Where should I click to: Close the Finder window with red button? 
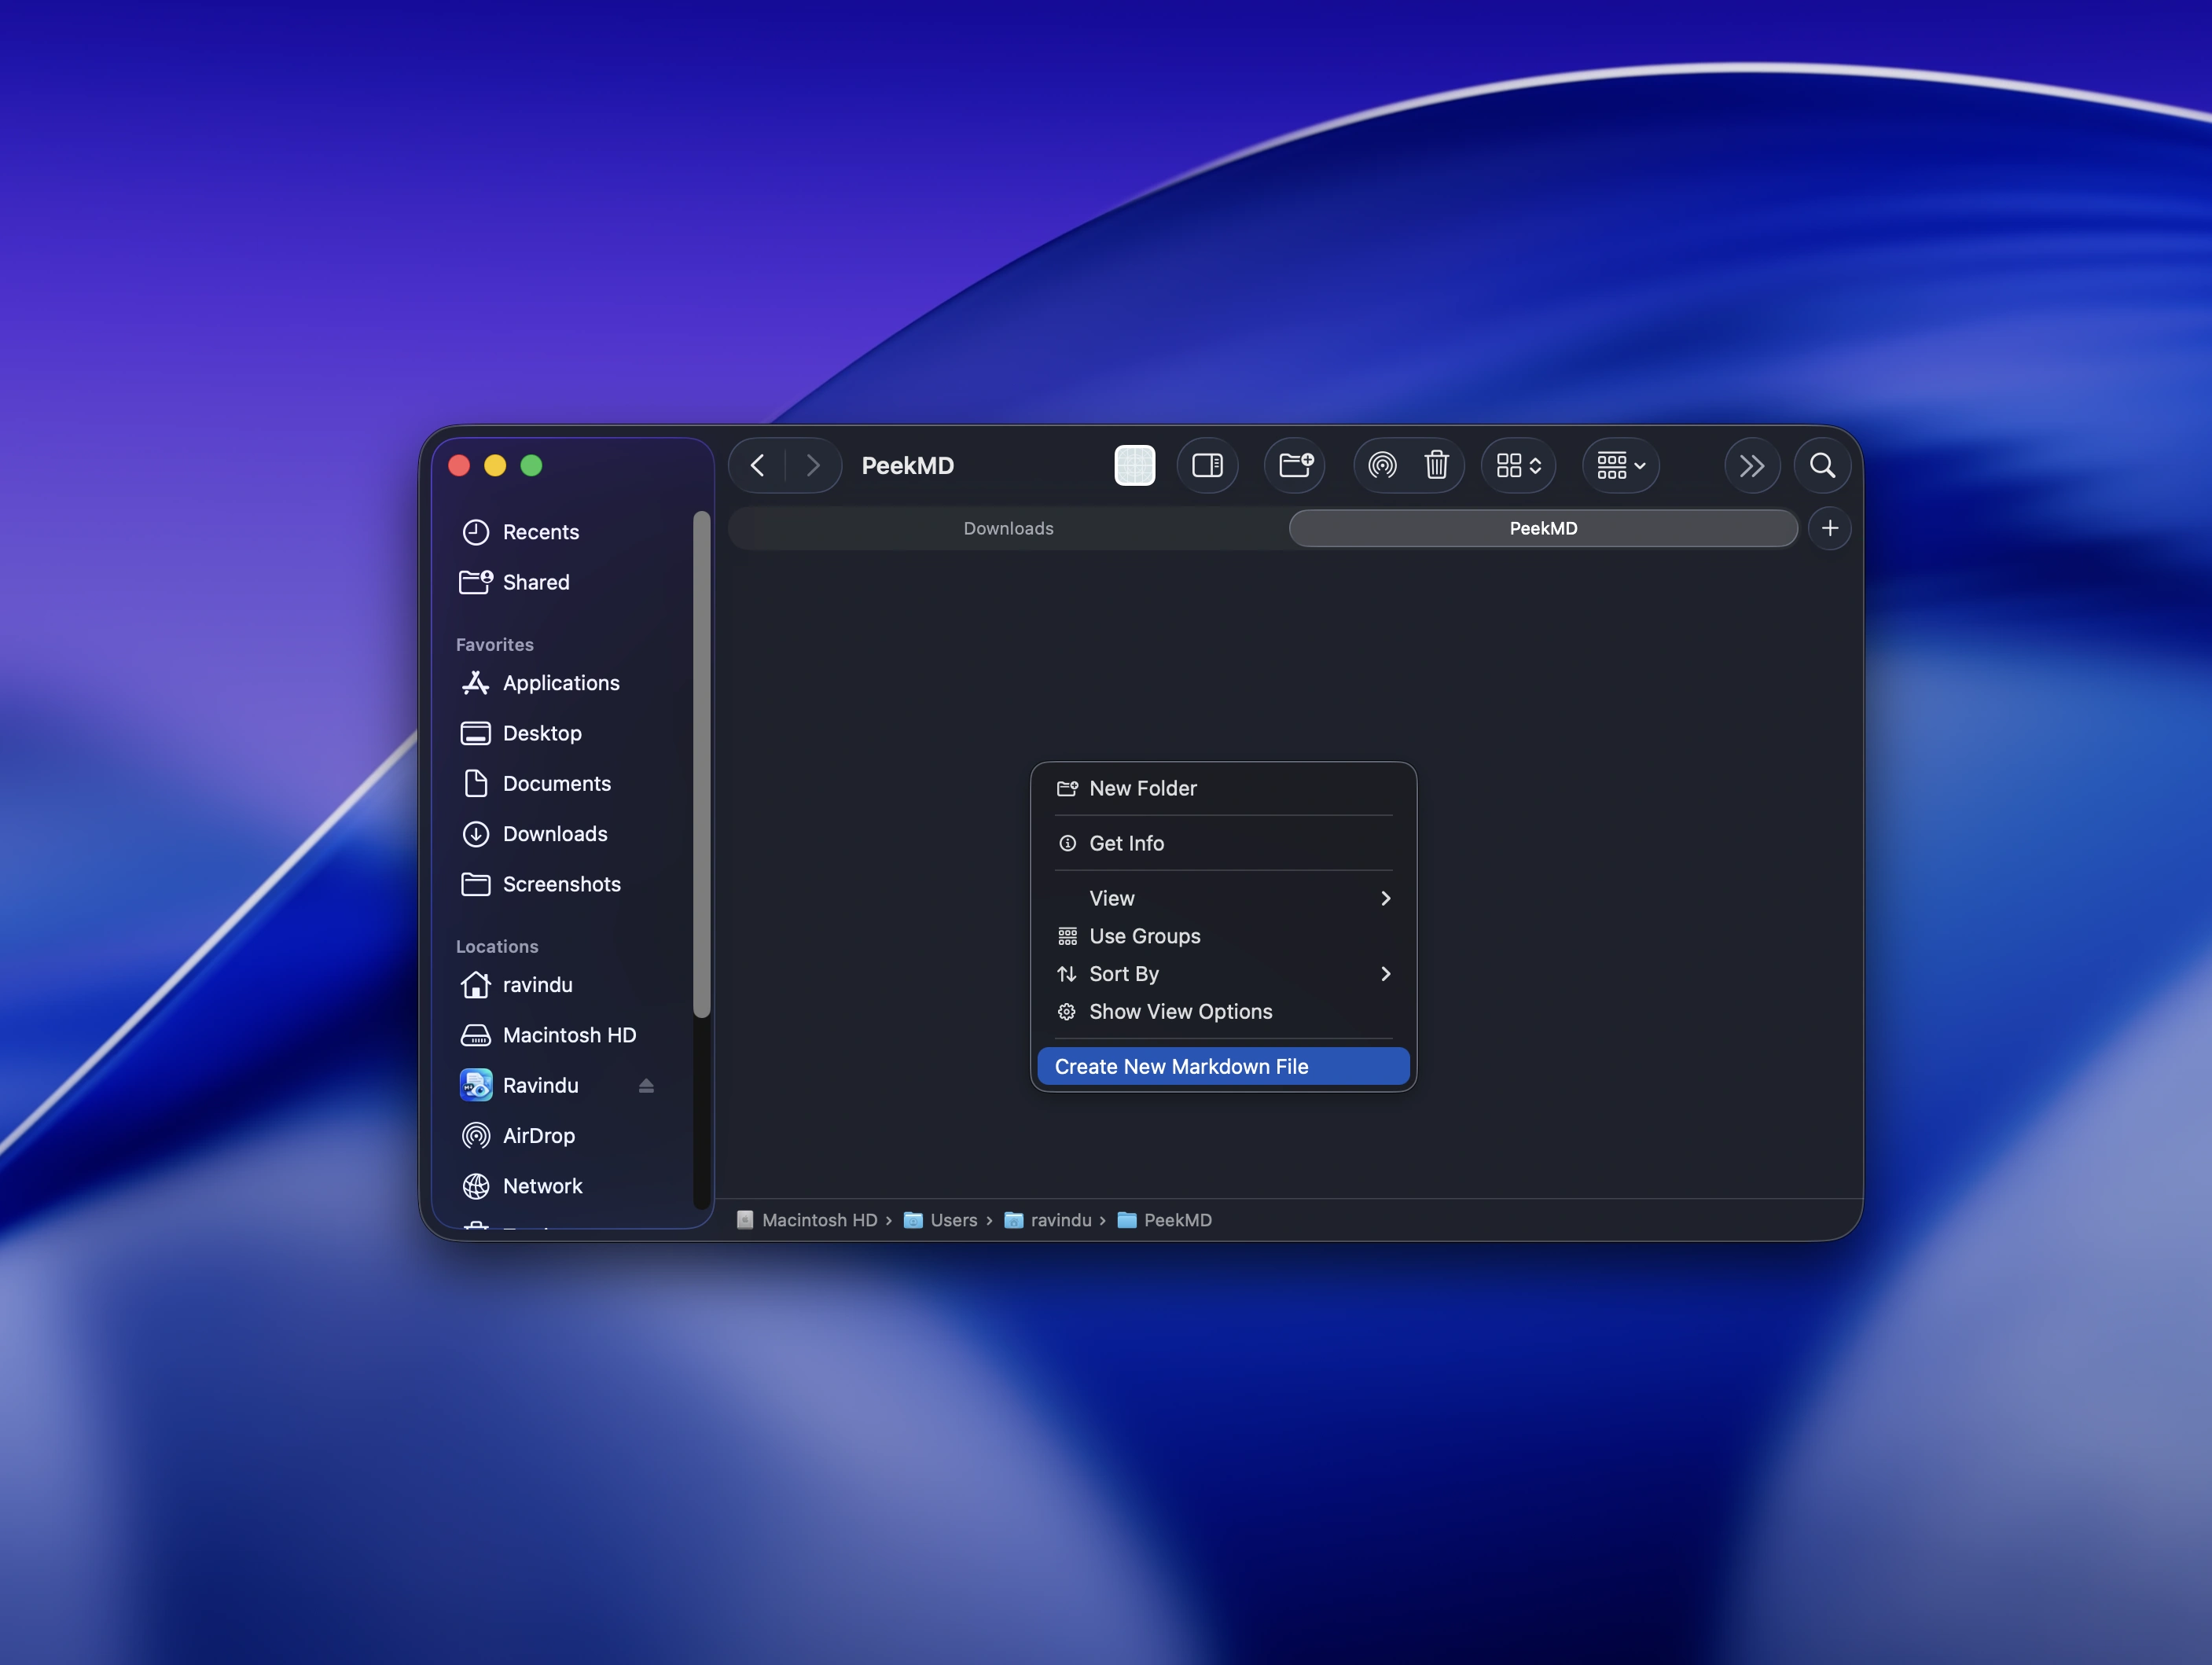tap(459, 465)
